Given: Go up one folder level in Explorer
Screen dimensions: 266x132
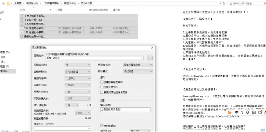Looking at the screenshot, I should point(3,3).
